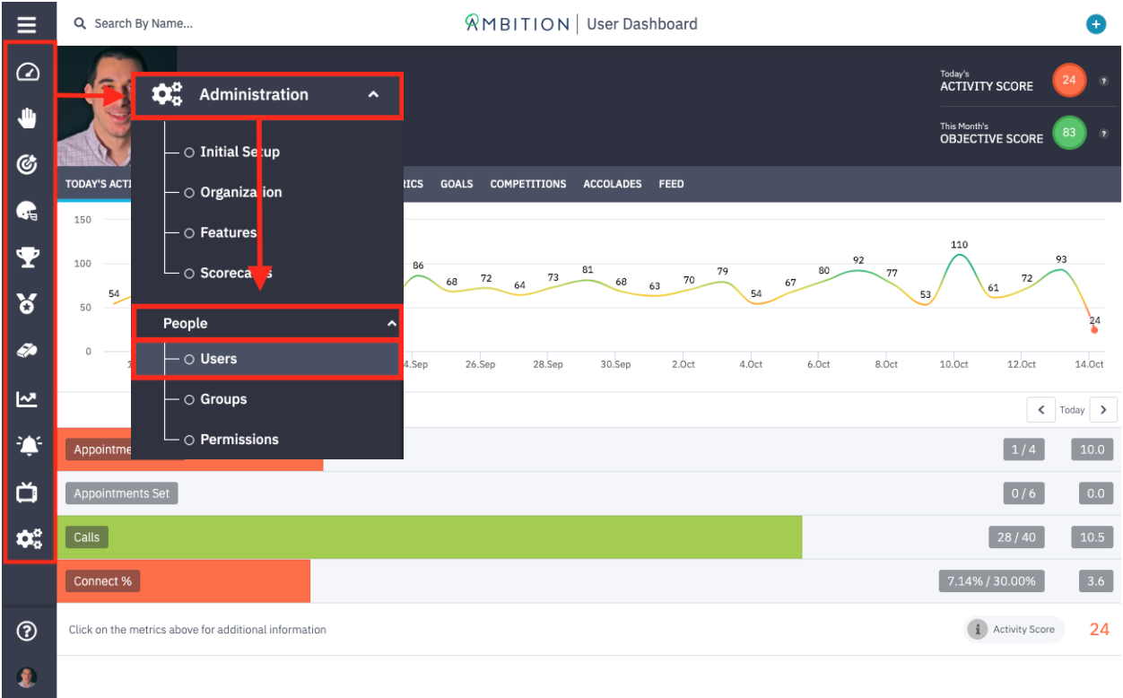Screen dimensions: 1123x698
Task: Select the raised hand sidebar icon
Action: point(28,118)
